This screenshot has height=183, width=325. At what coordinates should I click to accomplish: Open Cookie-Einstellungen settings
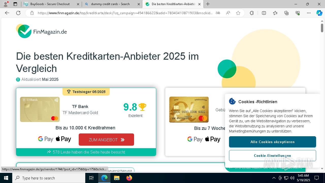click(272, 156)
